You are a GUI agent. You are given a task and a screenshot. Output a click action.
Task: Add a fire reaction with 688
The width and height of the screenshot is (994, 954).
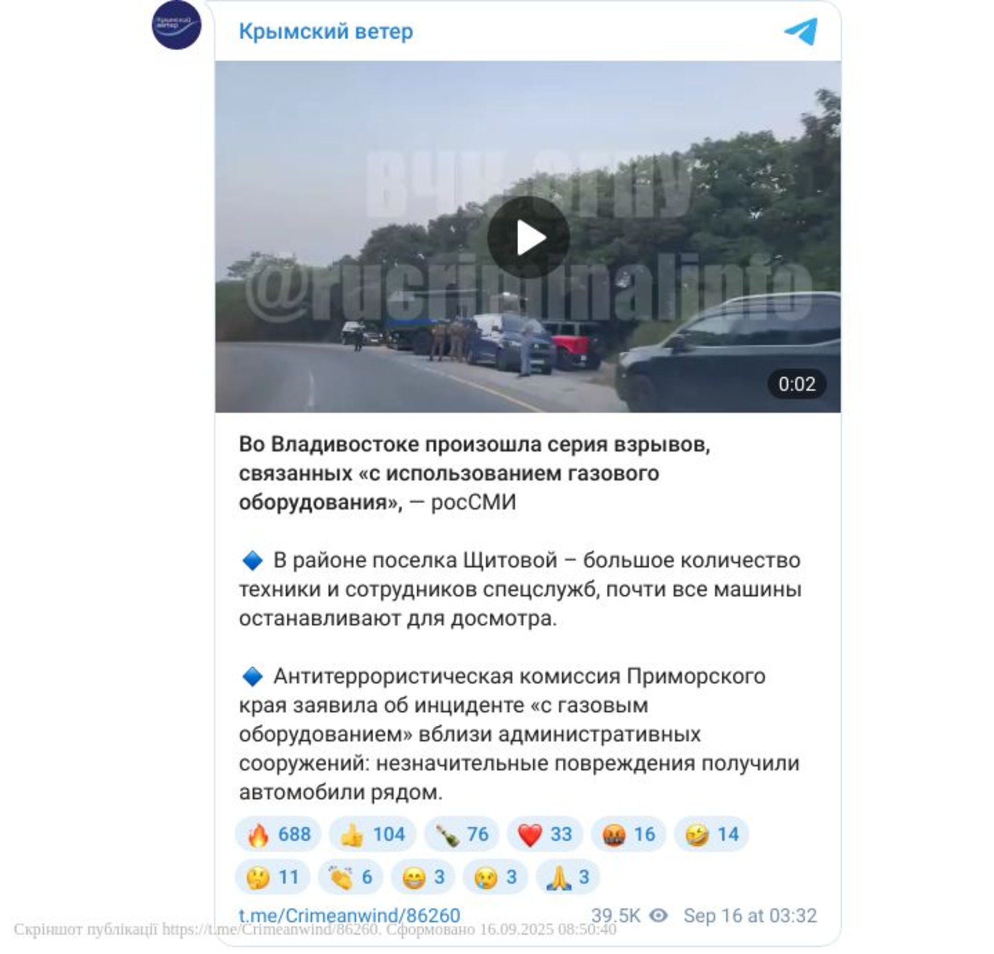point(278,834)
